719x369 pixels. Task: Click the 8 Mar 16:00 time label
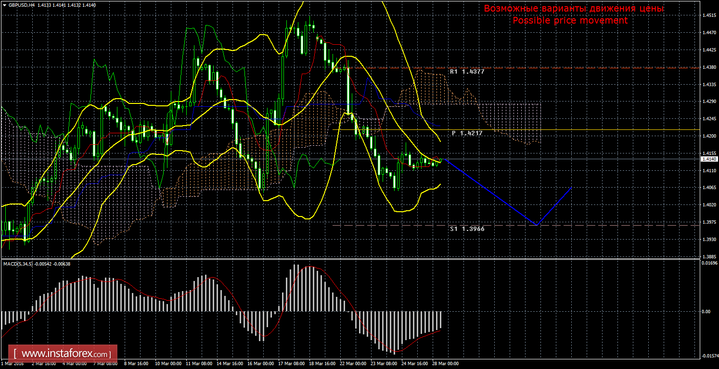coord(136,364)
